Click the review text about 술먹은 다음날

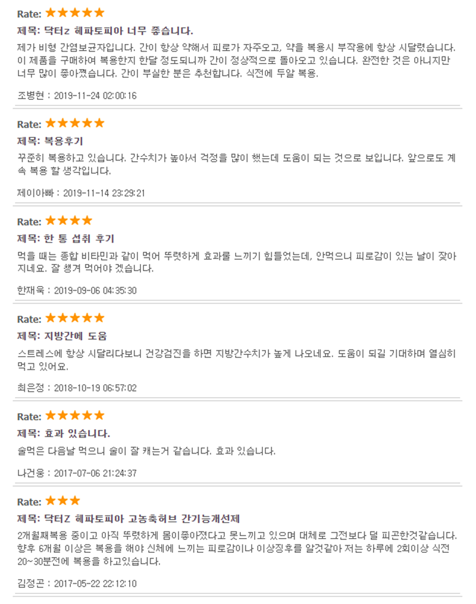[x=146, y=451]
